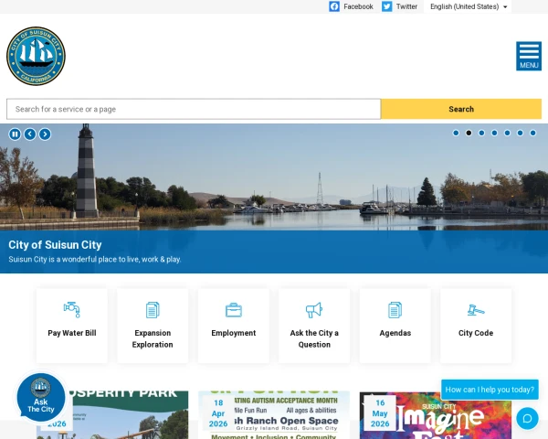Image resolution: width=548 pixels, height=439 pixels.
Task: Open Ask the City a Question tile
Action: 314,325
